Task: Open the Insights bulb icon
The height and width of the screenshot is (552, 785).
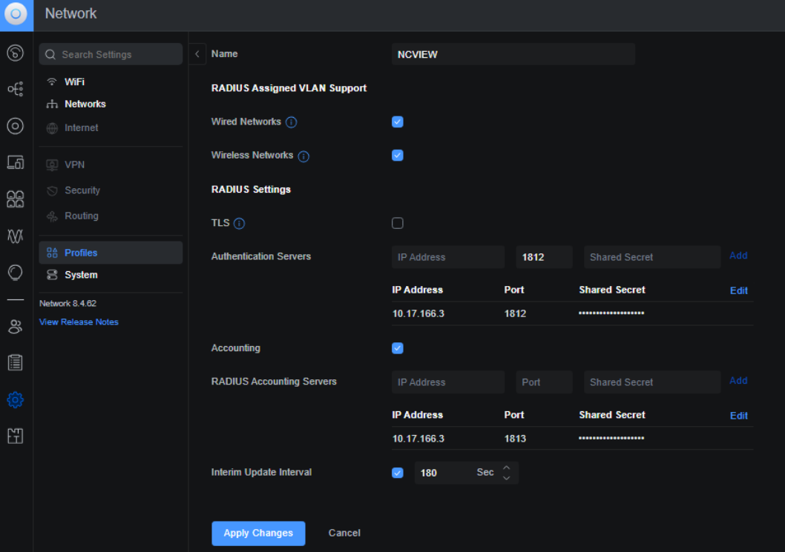Action: click(15, 273)
